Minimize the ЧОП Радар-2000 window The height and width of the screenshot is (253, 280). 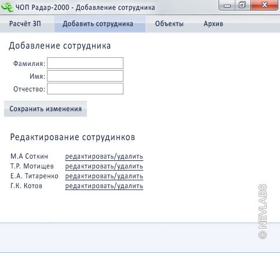[x=227, y=5]
